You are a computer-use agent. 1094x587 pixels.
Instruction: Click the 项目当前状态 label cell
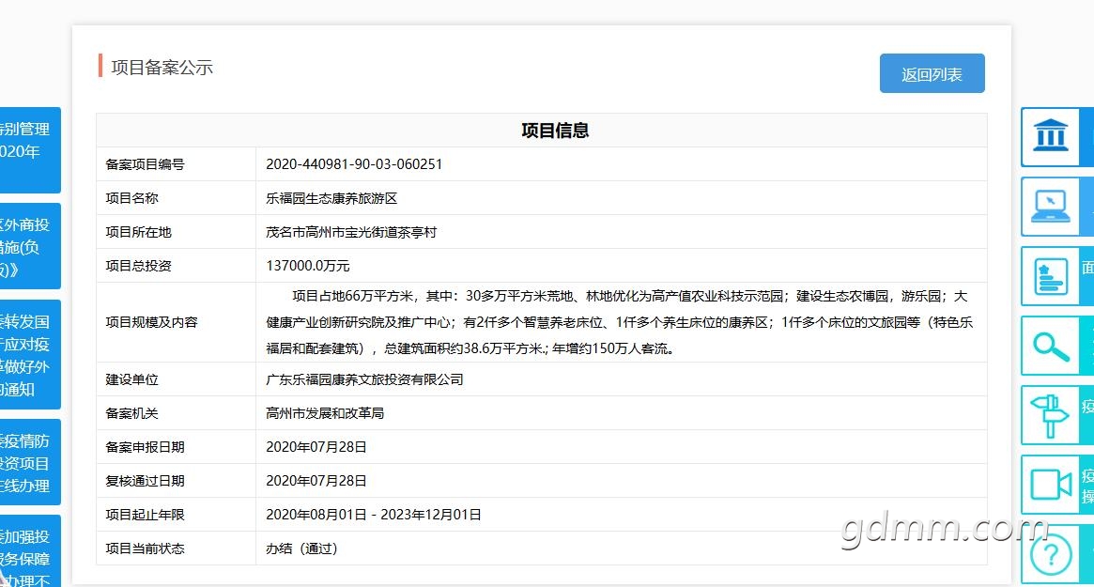176,548
